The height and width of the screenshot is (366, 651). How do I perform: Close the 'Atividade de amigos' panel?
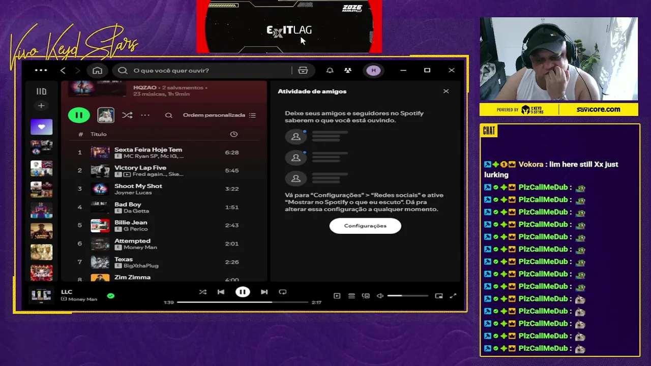(446, 91)
